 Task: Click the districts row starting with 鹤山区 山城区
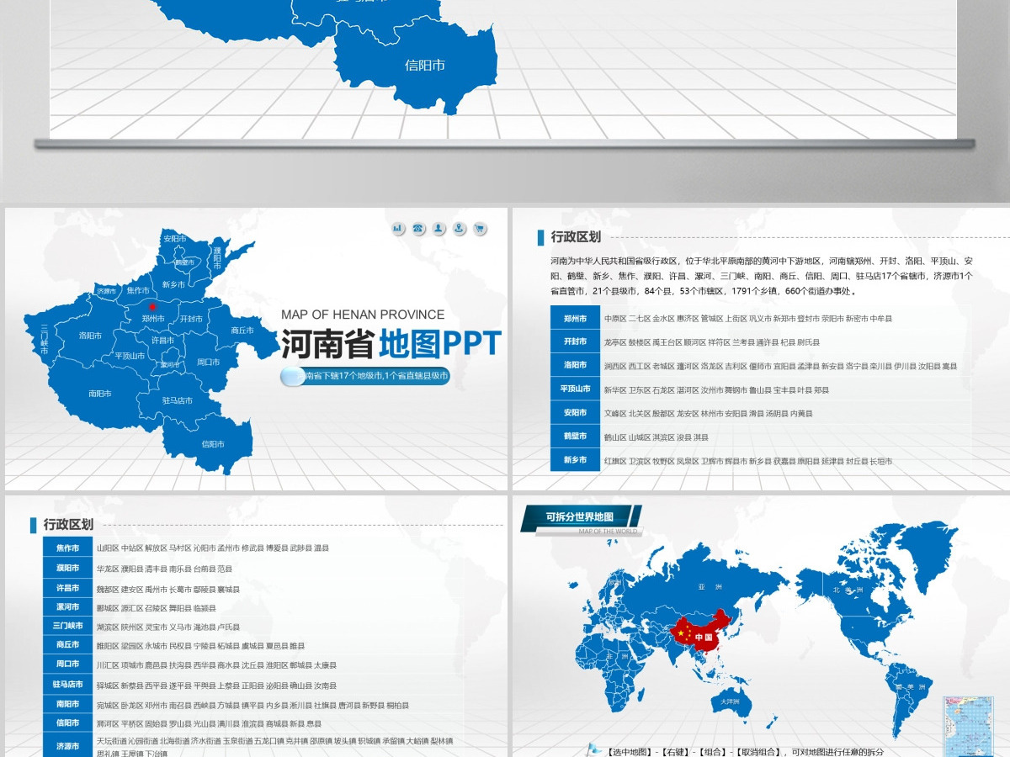coord(656,437)
